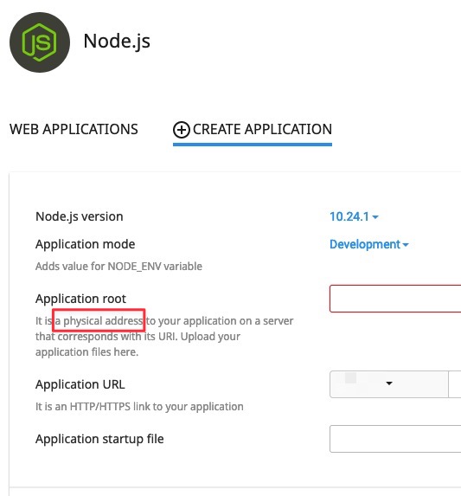The height and width of the screenshot is (496, 461).
Task: Switch to the WEB APPLICATIONS tab
Action: 74,129
